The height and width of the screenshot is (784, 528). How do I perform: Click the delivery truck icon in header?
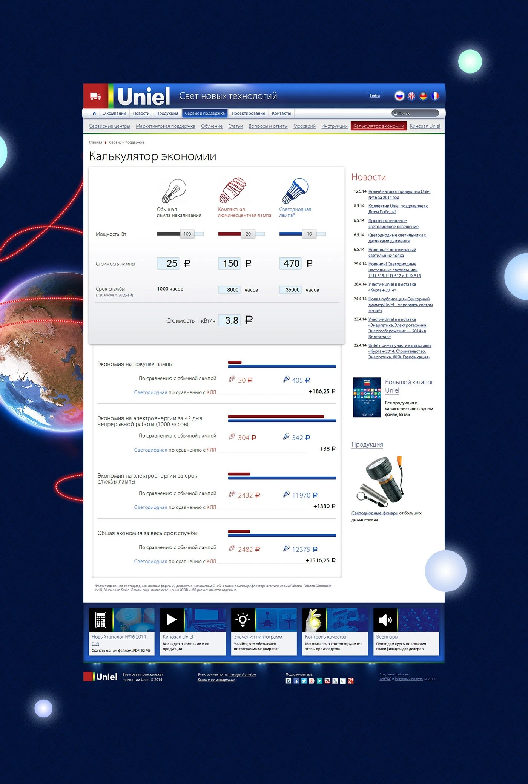95,96
